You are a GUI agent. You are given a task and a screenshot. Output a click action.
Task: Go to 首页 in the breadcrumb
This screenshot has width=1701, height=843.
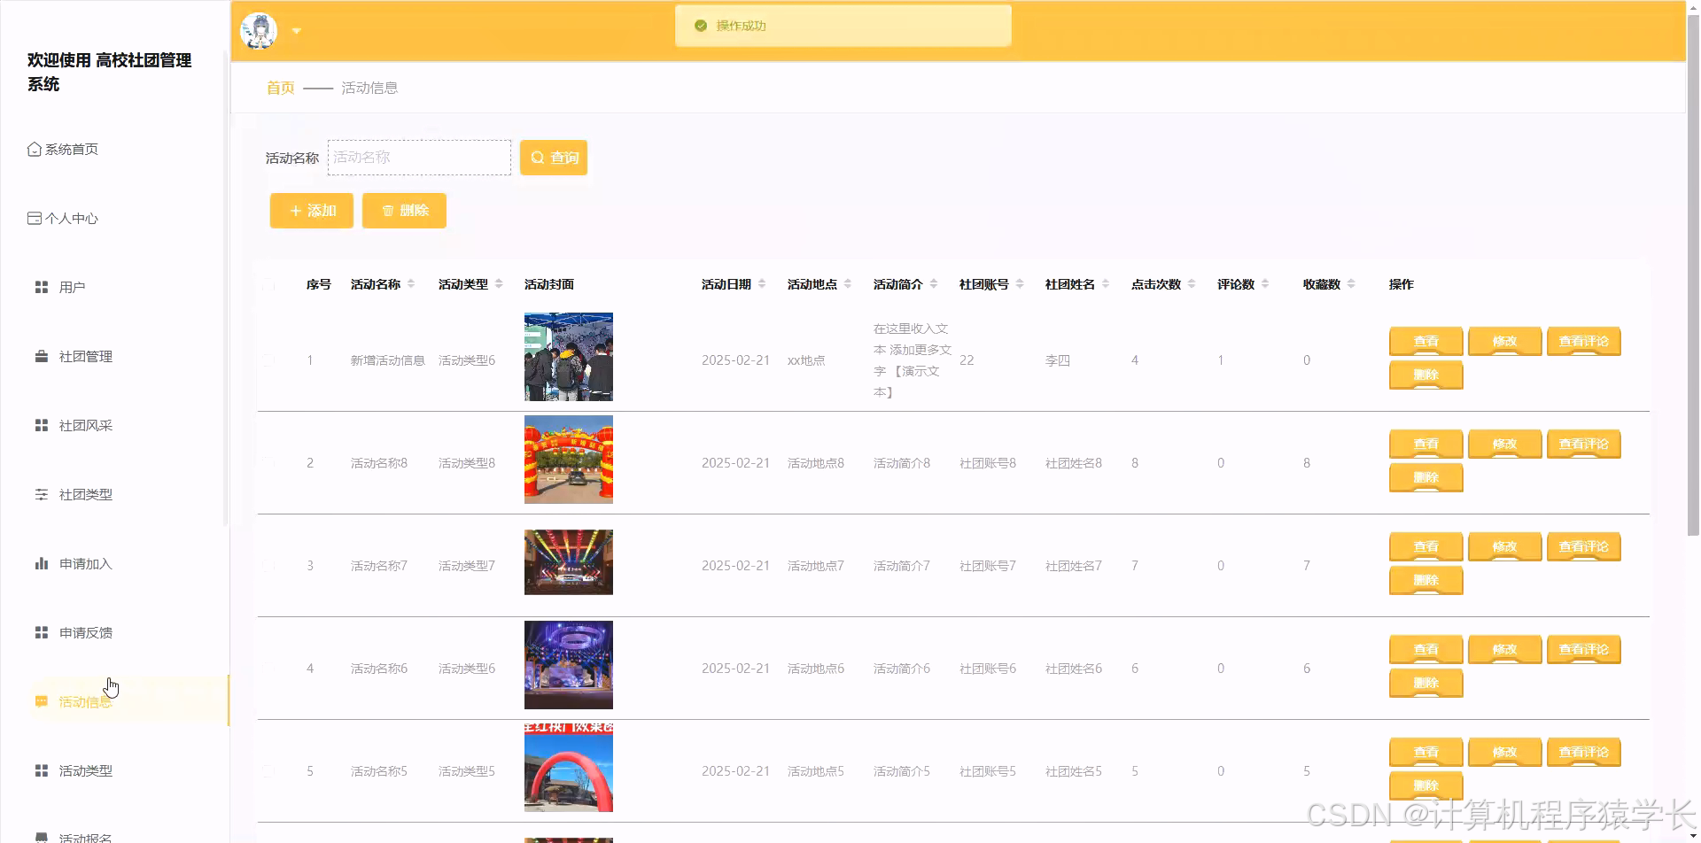point(281,88)
